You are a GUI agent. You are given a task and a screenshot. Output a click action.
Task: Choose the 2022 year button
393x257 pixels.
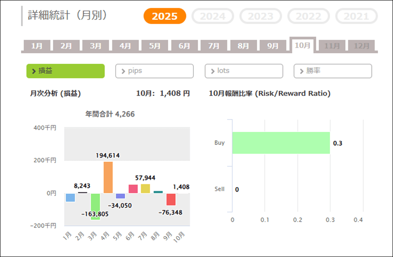309,16
